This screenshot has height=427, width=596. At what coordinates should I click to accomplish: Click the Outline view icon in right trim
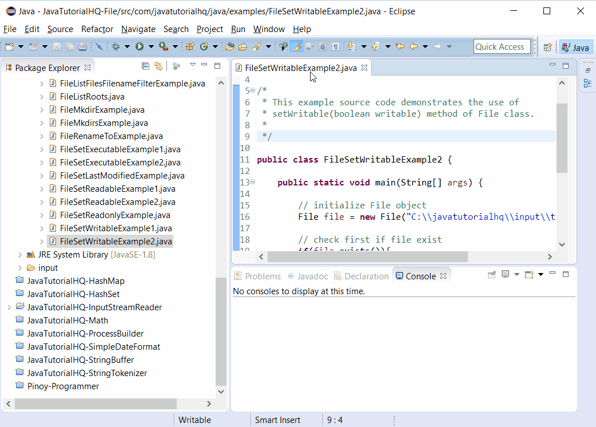point(587,83)
